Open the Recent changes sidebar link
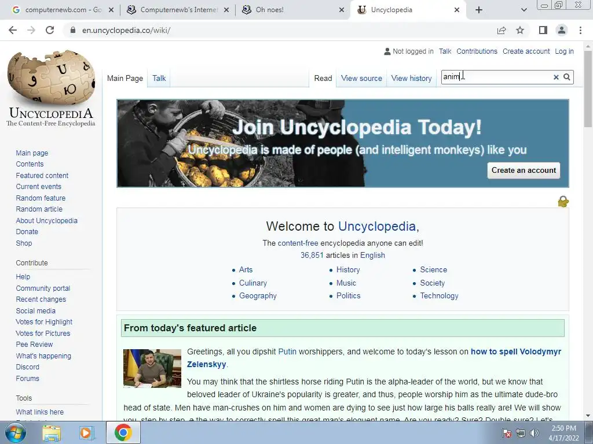Viewport: 593px width, 444px height. [x=41, y=299]
